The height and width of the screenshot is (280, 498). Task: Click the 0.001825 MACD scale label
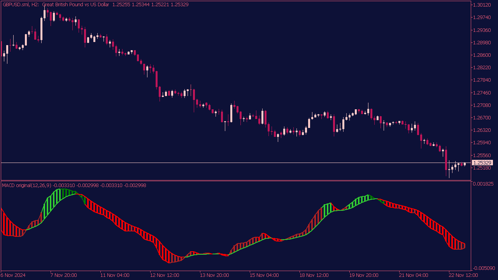(484, 184)
